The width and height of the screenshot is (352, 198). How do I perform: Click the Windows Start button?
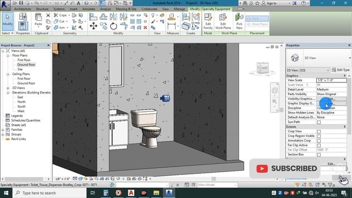[x=6, y=193]
